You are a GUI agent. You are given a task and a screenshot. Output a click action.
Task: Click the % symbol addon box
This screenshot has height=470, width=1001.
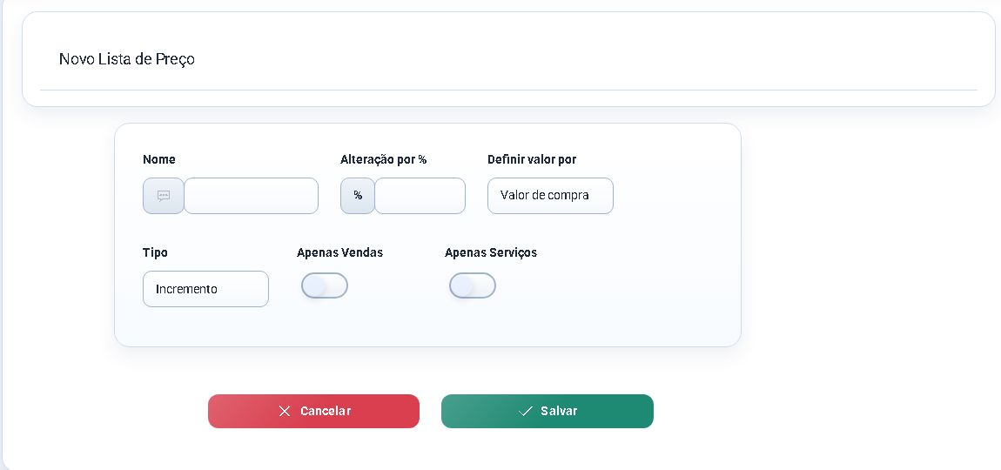pyautogui.click(x=358, y=196)
